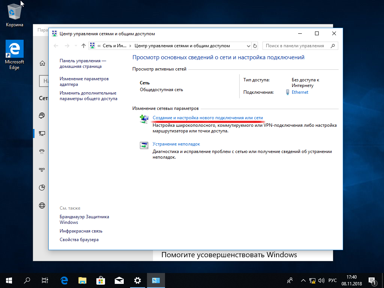Select the VPN icon in Settings sidebar
The height and width of the screenshot is (288, 384).
coord(42,169)
